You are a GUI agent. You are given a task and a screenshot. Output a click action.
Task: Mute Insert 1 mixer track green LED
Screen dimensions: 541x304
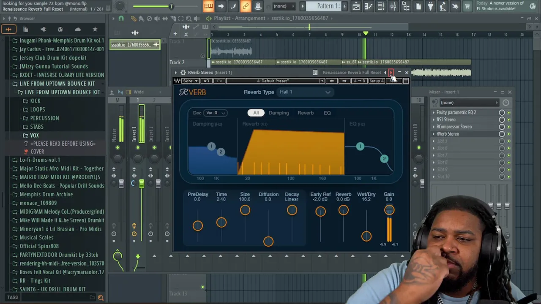(137, 147)
